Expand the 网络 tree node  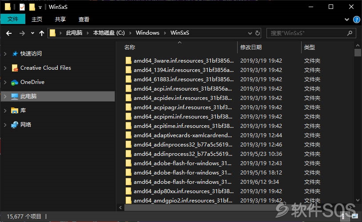5,125
